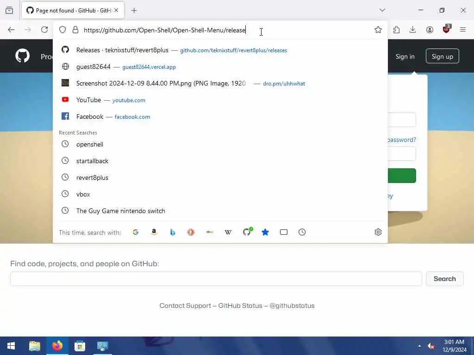
Task: Go back to the previous page
Action: point(11,30)
